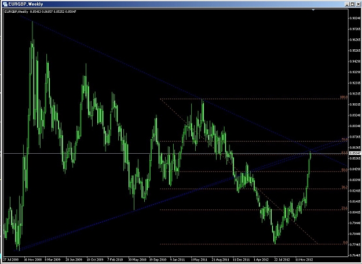Click the 1 May 2011 date label

[199, 259]
